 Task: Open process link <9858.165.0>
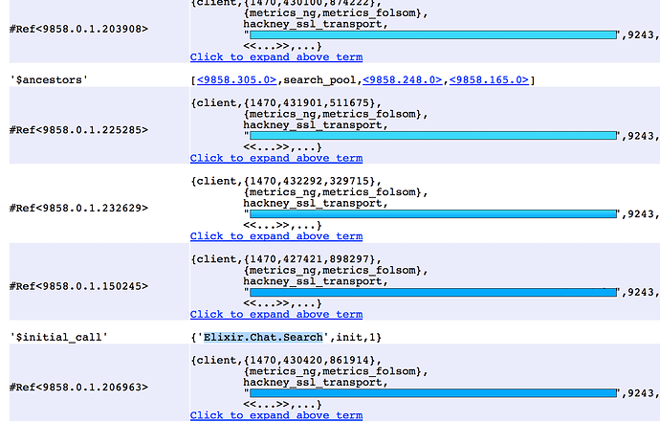(x=489, y=80)
